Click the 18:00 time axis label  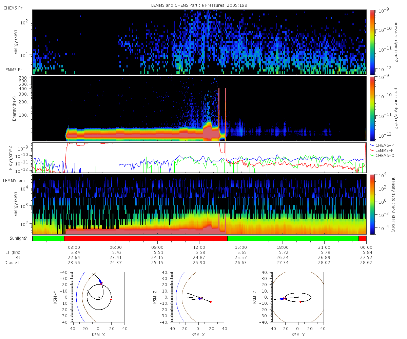click(283, 247)
